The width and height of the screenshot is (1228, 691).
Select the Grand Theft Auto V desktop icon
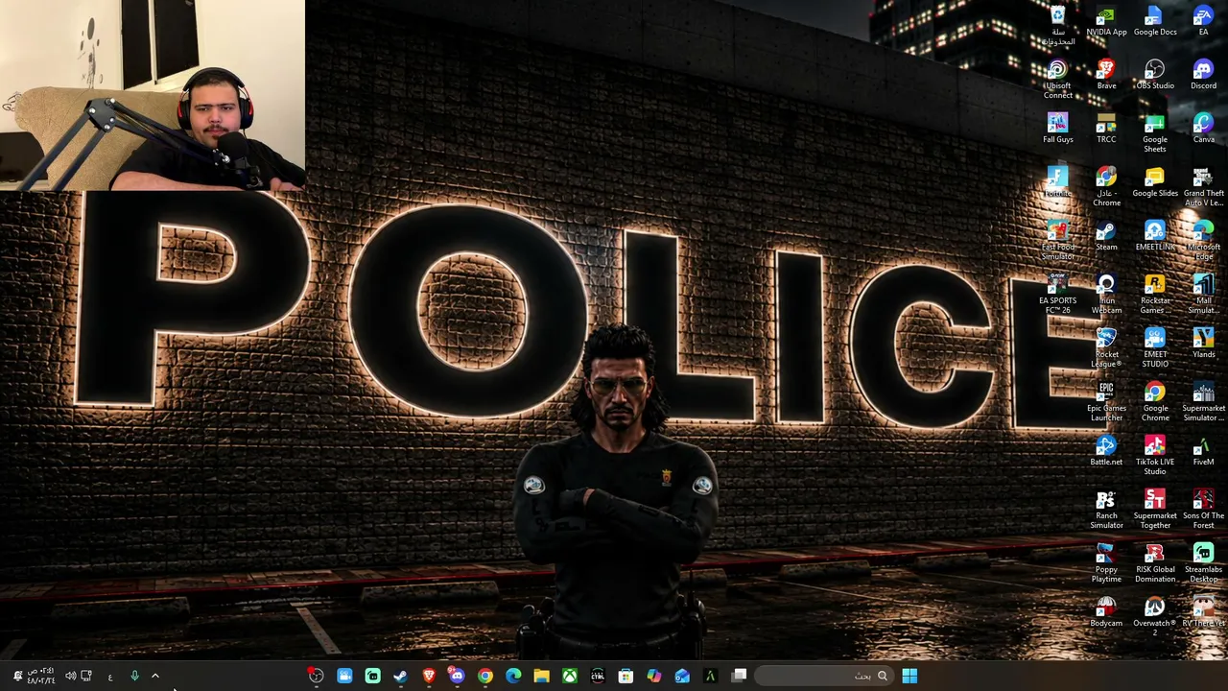(1203, 187)
